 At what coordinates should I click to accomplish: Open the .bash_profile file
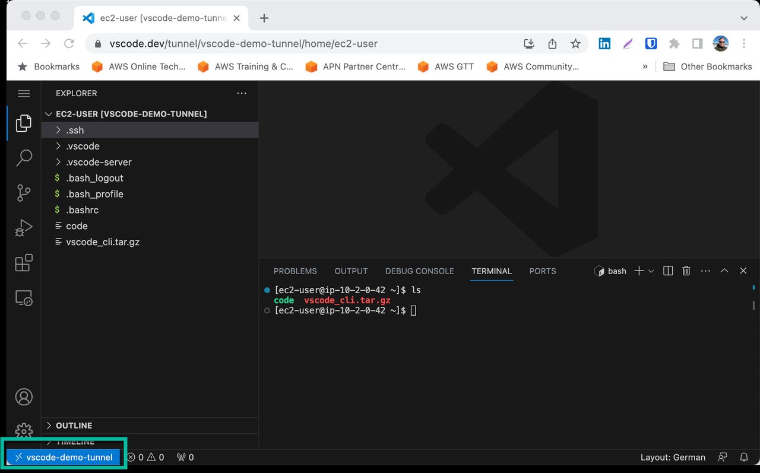click(150, 194)
